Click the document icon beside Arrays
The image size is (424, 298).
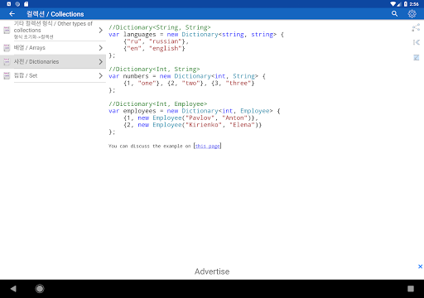click(7, 48)
